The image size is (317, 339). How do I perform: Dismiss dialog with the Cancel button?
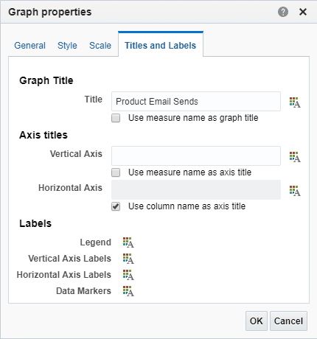tap(288, 321)
